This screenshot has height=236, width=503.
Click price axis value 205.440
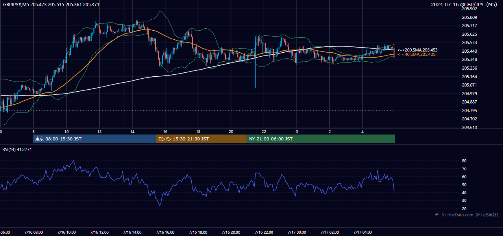469,51
